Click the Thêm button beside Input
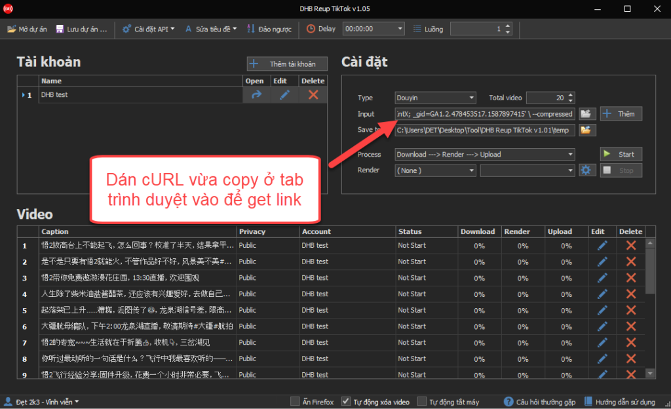Screen dimensions: 671x409 click(x=621, y=114)
